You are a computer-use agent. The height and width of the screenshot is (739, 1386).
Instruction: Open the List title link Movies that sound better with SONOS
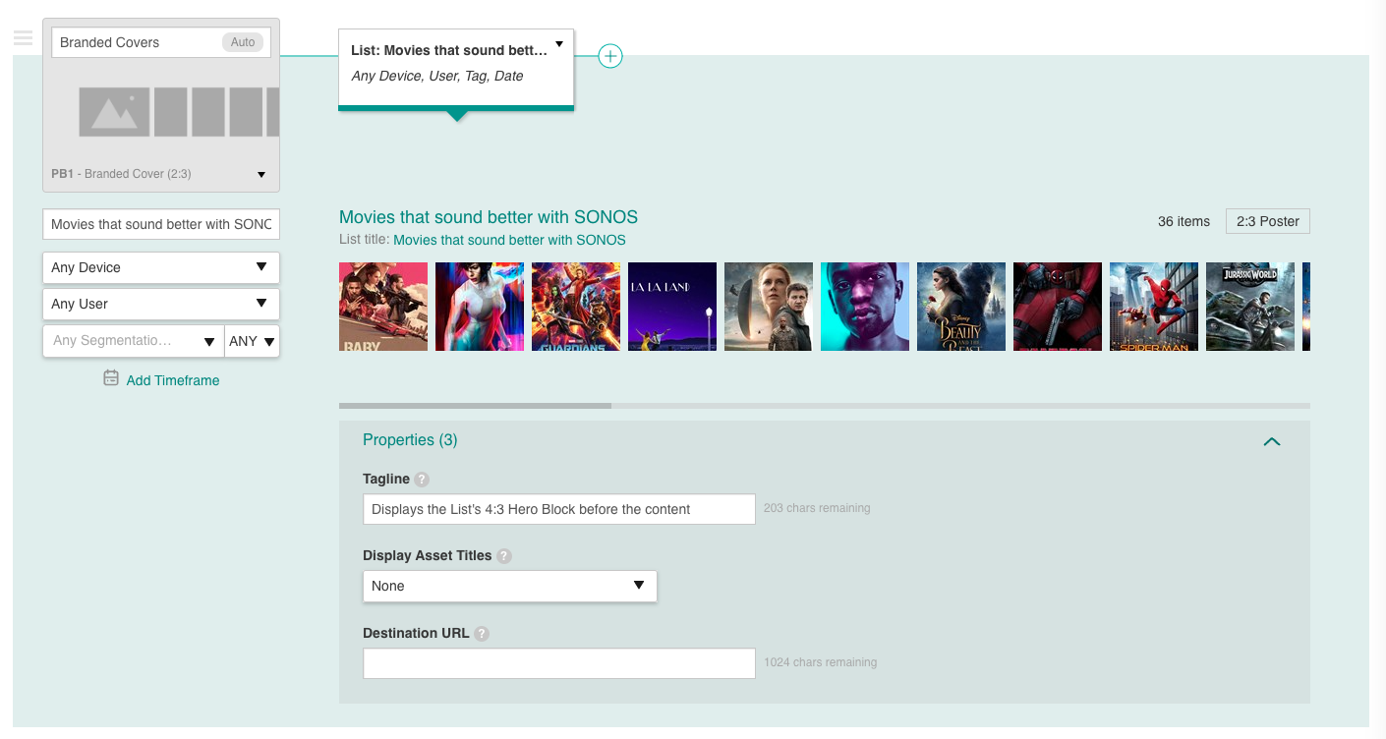(x=509, y=240)
